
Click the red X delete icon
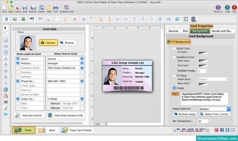coord(75,19)
